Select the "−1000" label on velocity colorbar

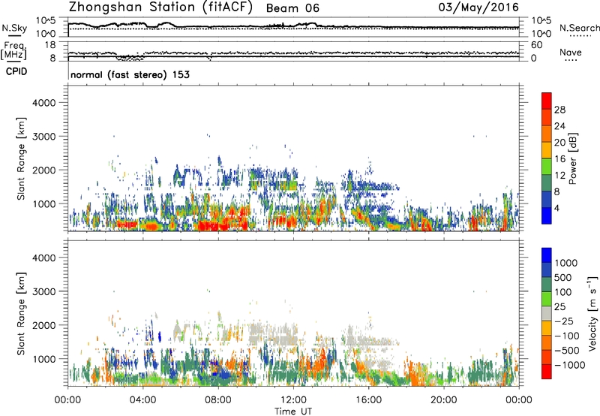pyautogui.click(x=569, y=365)
